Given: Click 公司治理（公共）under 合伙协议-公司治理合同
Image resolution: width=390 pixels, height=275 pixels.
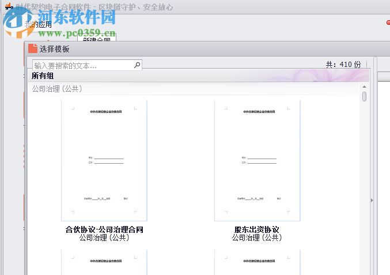Looking at the screenshot, I should 104,238.
